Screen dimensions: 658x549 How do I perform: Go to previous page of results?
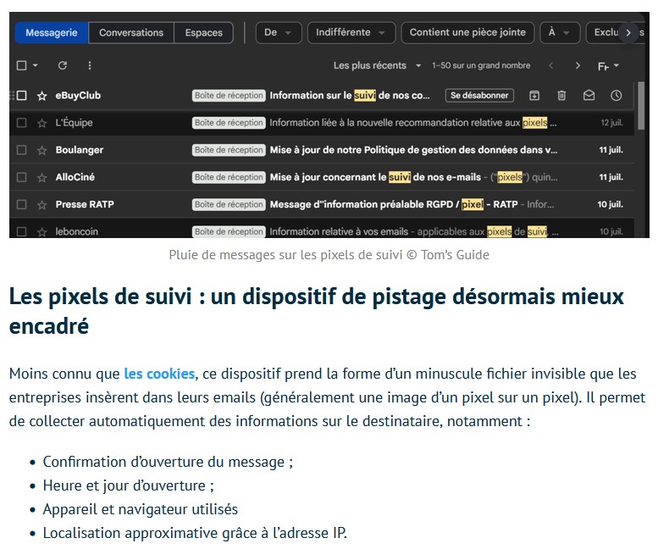click(551, 65)
